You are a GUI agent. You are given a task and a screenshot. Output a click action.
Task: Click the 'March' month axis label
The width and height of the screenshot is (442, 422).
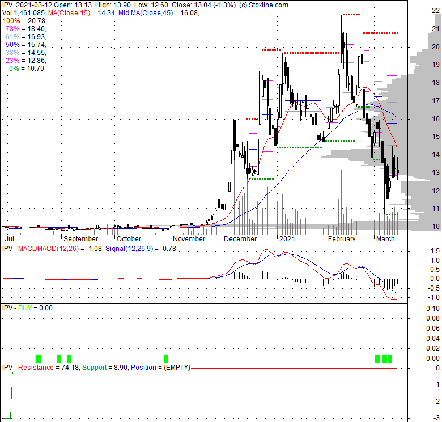click(386, 239)
